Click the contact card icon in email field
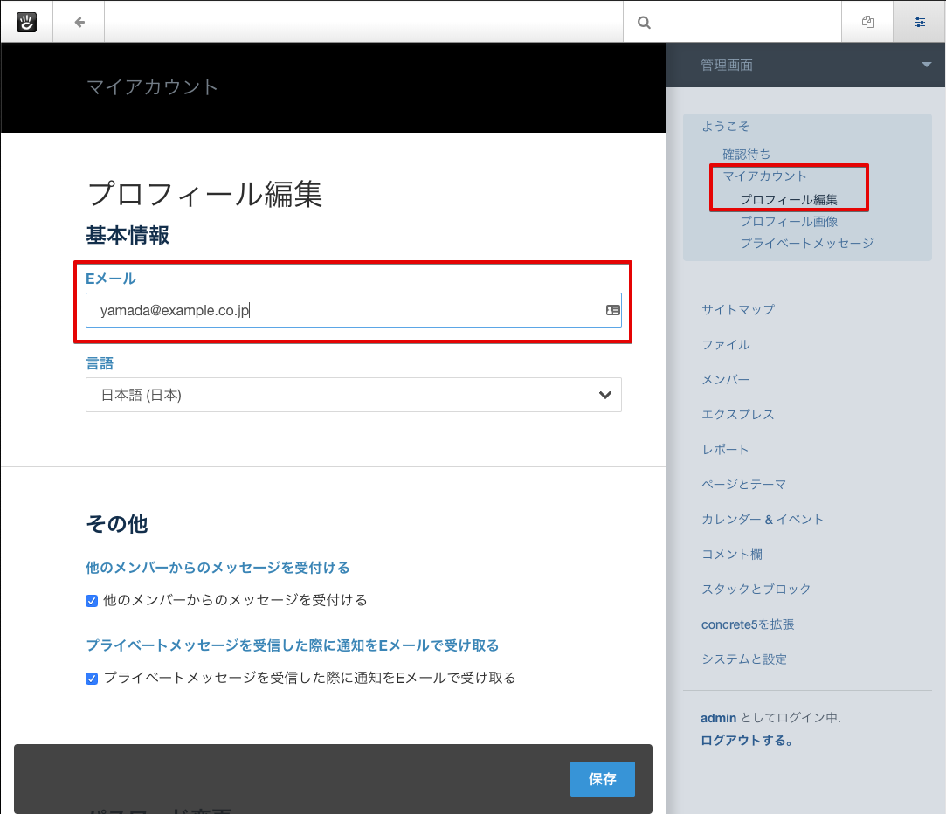This screenshot has height=814, width=946. tap(612, 310)
